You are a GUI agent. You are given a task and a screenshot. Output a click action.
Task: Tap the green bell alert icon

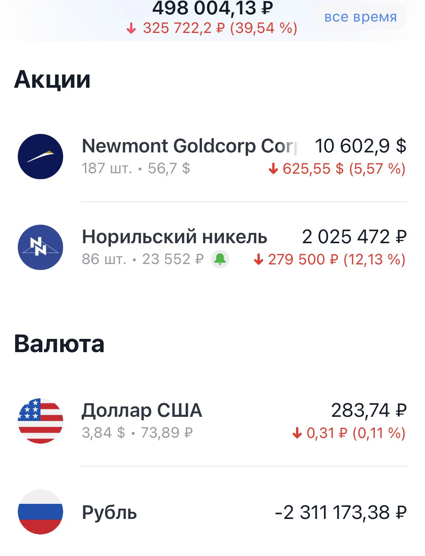pos(220,259)
